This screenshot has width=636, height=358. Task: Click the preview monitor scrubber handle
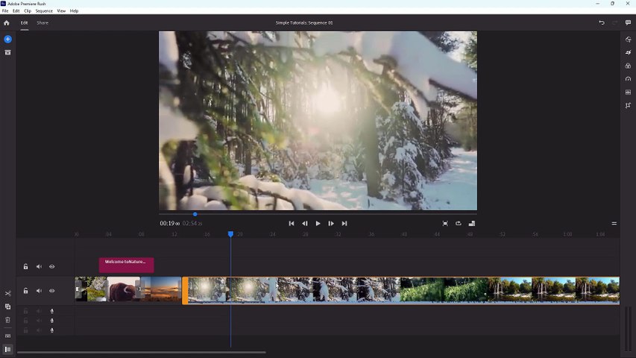(x=195, y=214)
